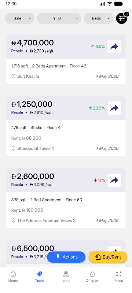This screenshot has height=293, width=132.
Task: Tap the blue Actions button
Action: point(66,257)
